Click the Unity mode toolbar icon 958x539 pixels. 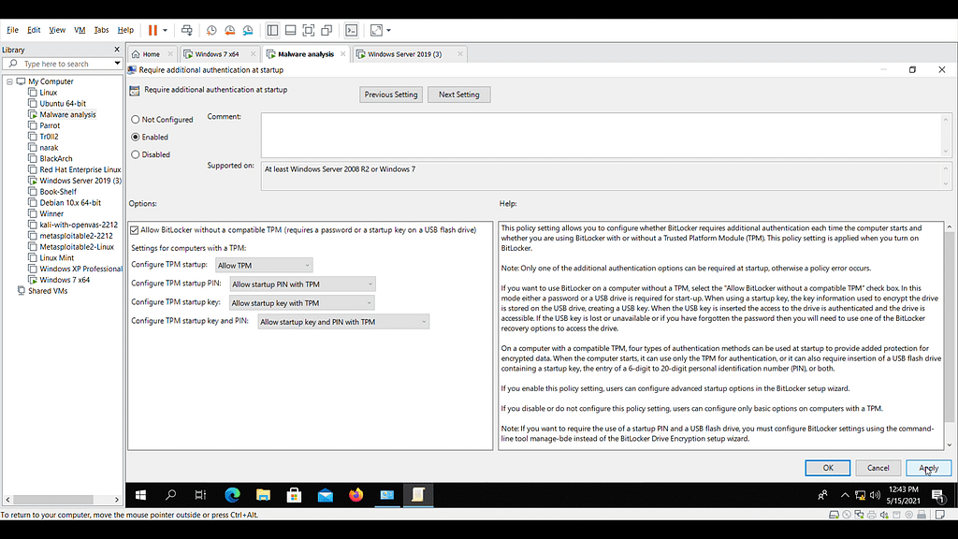pos(327,30)
